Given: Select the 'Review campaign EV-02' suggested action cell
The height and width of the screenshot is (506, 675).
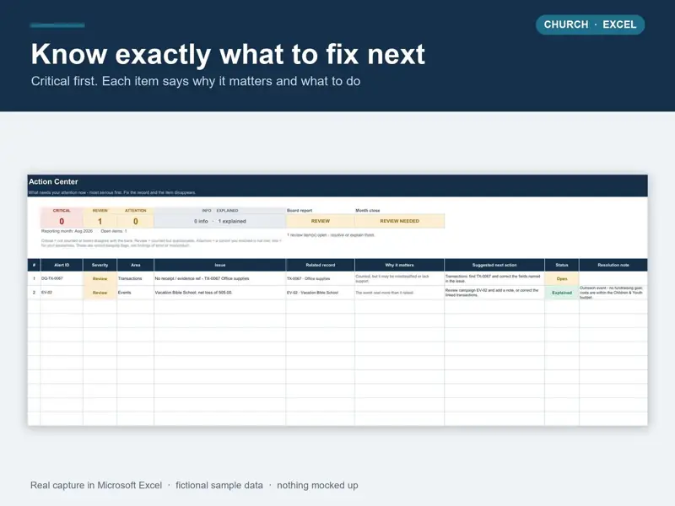Looking at the screenshot, I should pos(494,293).
